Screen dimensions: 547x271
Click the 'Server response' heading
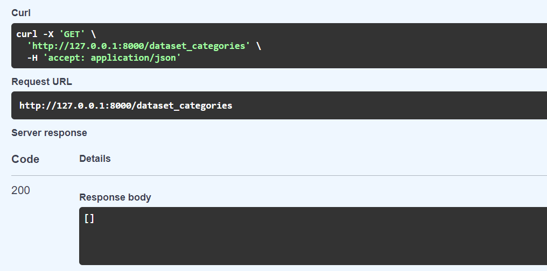click(x=49, y=133)
